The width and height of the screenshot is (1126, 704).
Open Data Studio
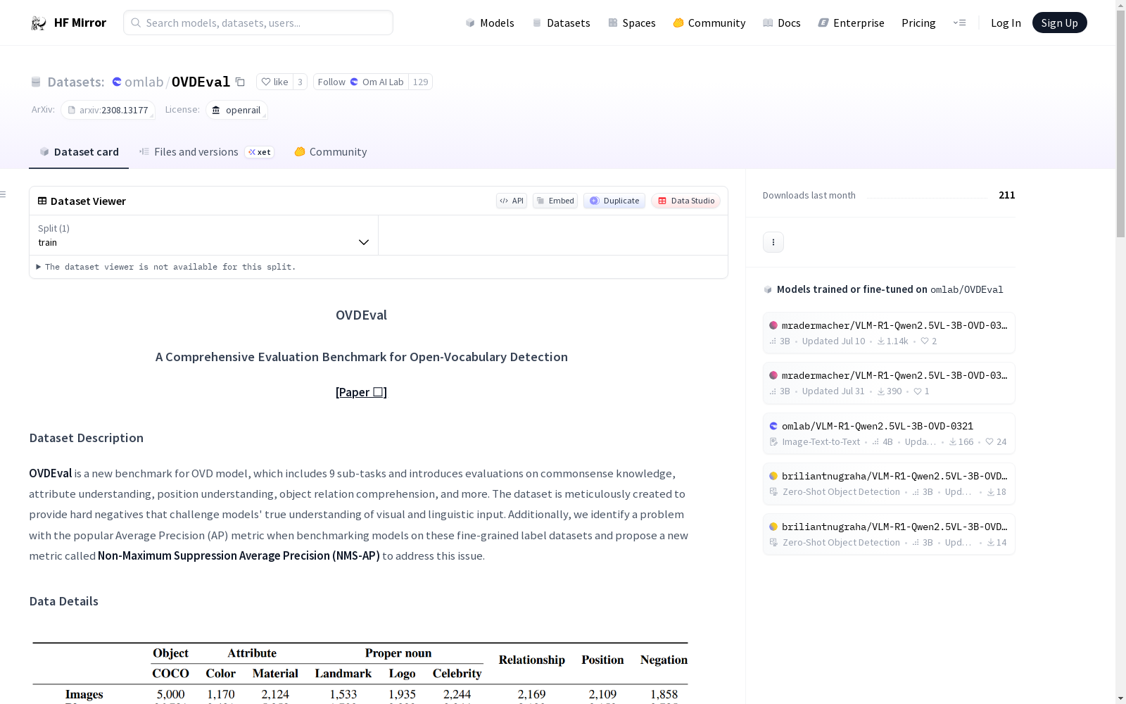[686, 201]
